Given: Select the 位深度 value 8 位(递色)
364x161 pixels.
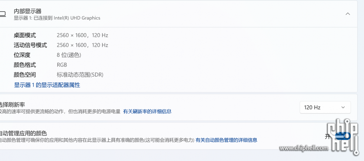Looking at the screenshot, I should click(69, 55).
